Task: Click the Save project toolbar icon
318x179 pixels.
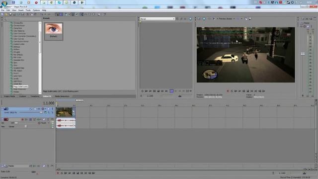Action: pos(10,14)
